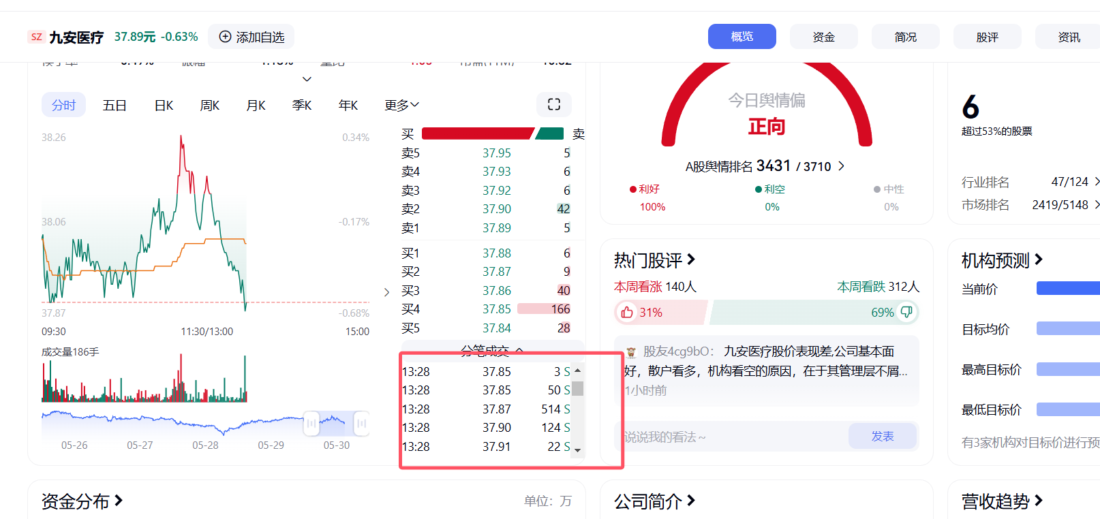Viewport: 1100px width, 519px height.
Task: Click 卖1 price 37.89
Action: (497, 228)
